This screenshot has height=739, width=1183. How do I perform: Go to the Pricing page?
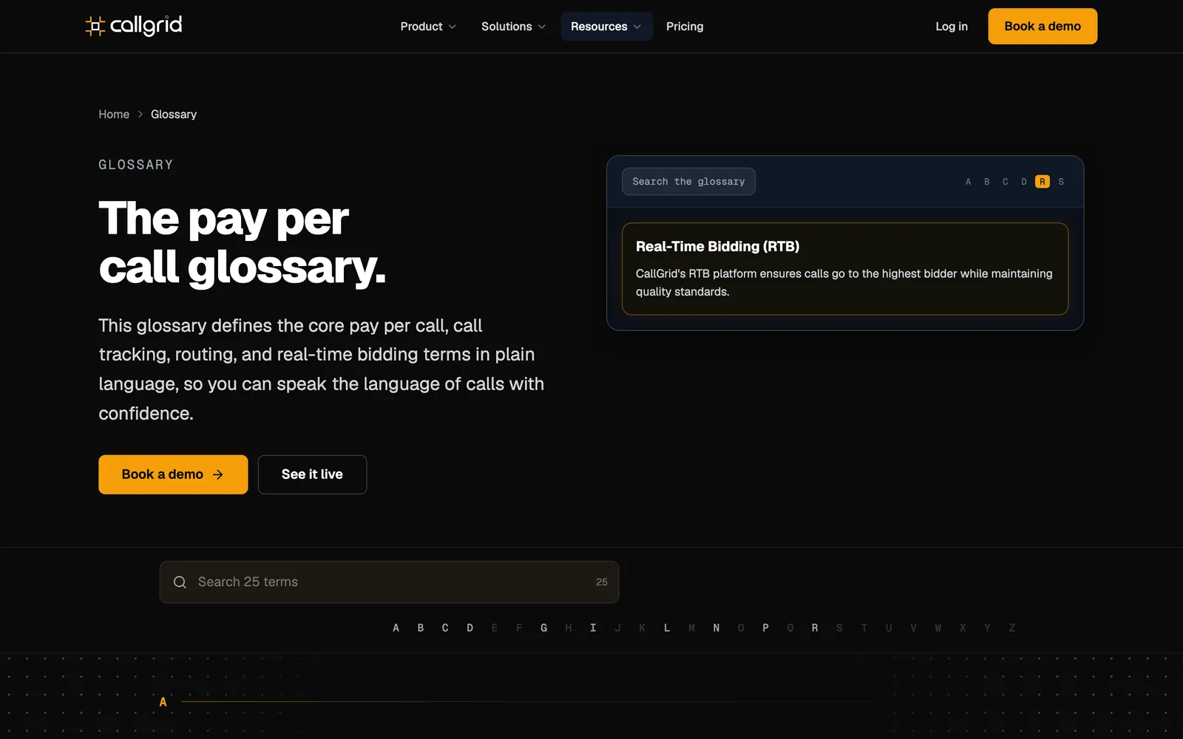685,27
